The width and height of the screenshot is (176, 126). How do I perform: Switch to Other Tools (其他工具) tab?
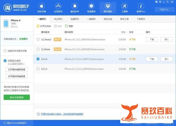coord(124,19)
